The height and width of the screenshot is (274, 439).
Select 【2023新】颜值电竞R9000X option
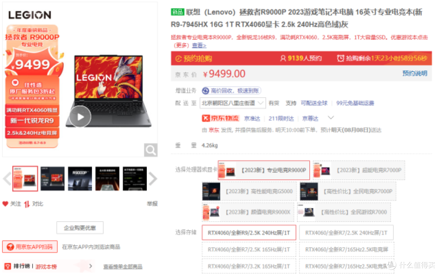pos(248,212)
